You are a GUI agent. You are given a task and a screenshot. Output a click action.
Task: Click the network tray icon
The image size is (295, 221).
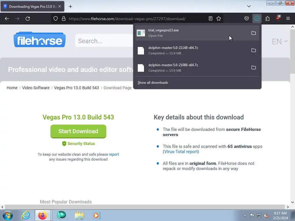point(259,216)
